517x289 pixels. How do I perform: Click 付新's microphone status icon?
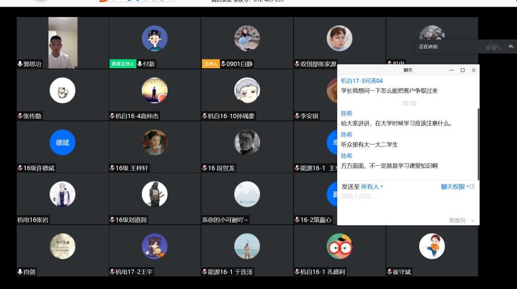pos(139,64)
